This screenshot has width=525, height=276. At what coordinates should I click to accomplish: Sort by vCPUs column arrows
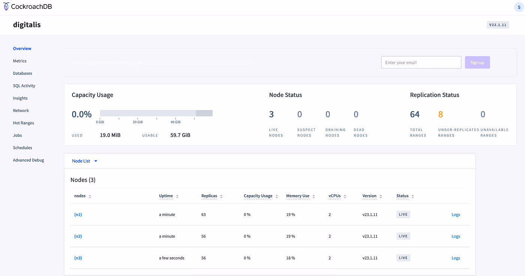(345, 196)
